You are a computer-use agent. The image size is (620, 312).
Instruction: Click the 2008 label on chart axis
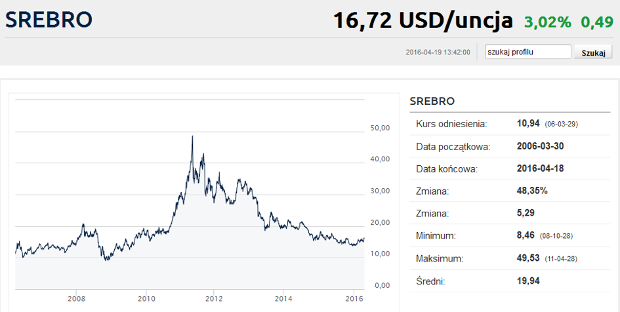[76, 299]
